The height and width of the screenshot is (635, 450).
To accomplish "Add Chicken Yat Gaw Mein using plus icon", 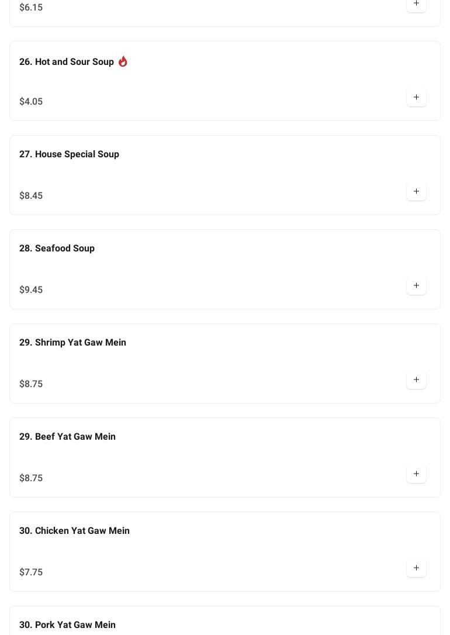I will 416,568.
